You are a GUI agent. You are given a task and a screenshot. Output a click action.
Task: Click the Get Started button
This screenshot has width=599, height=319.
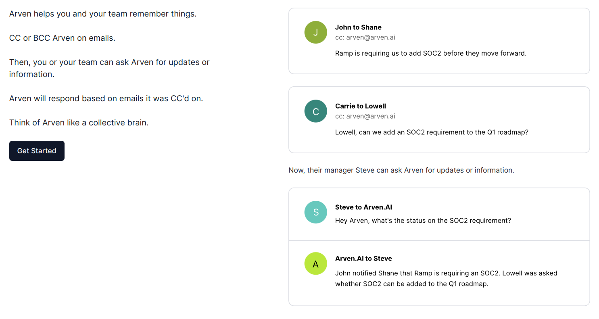[37, 151]
